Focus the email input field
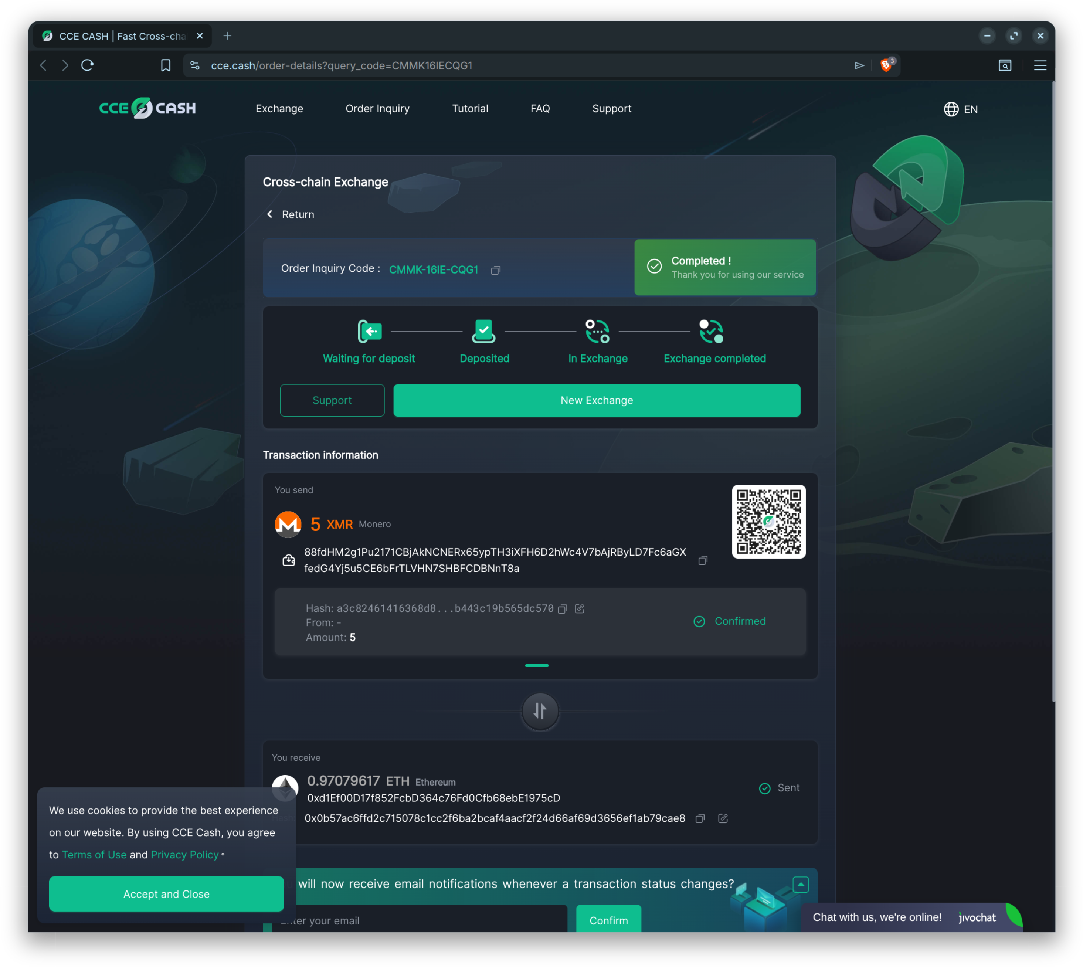The width and height of the screenshot is (1083, 967). coord(420,920)
